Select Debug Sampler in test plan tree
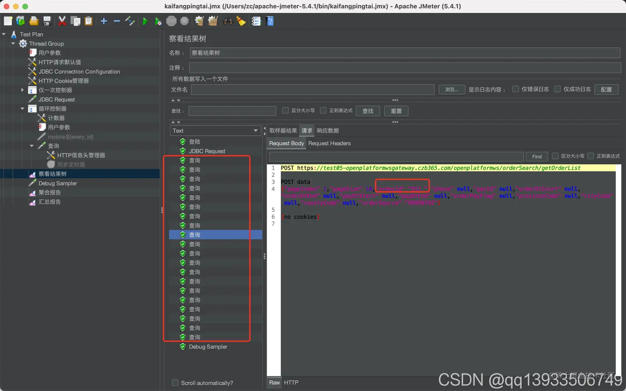 58,183
